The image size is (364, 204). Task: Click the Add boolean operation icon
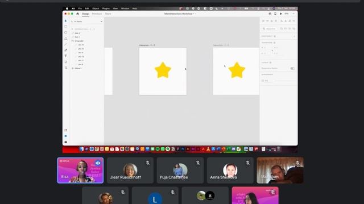(x=282, y=29)
